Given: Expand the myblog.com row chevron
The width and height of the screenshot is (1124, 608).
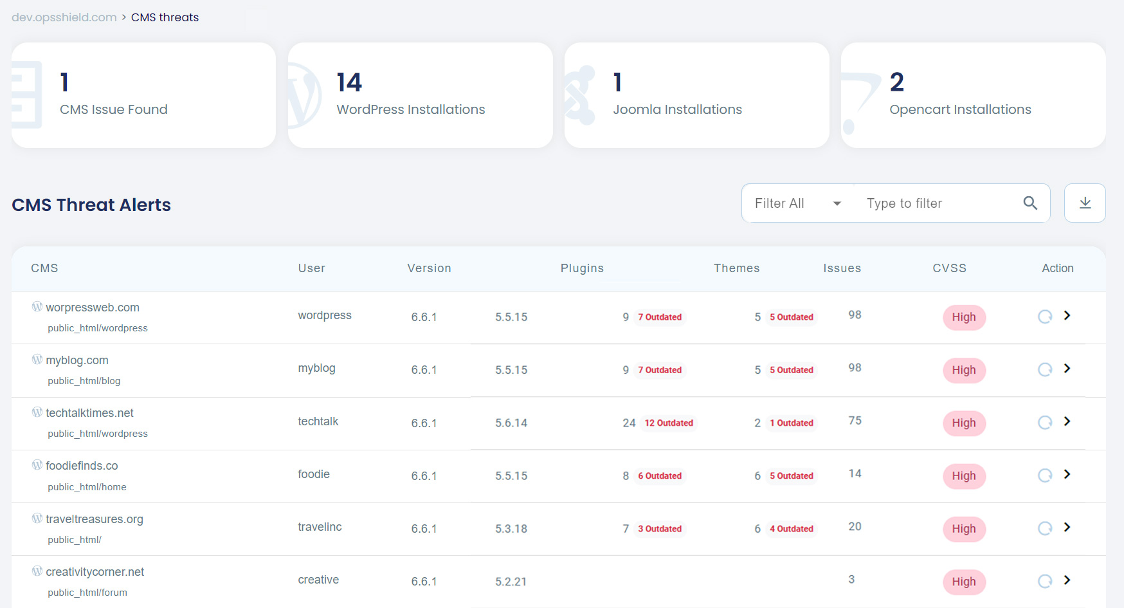Looking at the screenshot, I should (1067, 368).
